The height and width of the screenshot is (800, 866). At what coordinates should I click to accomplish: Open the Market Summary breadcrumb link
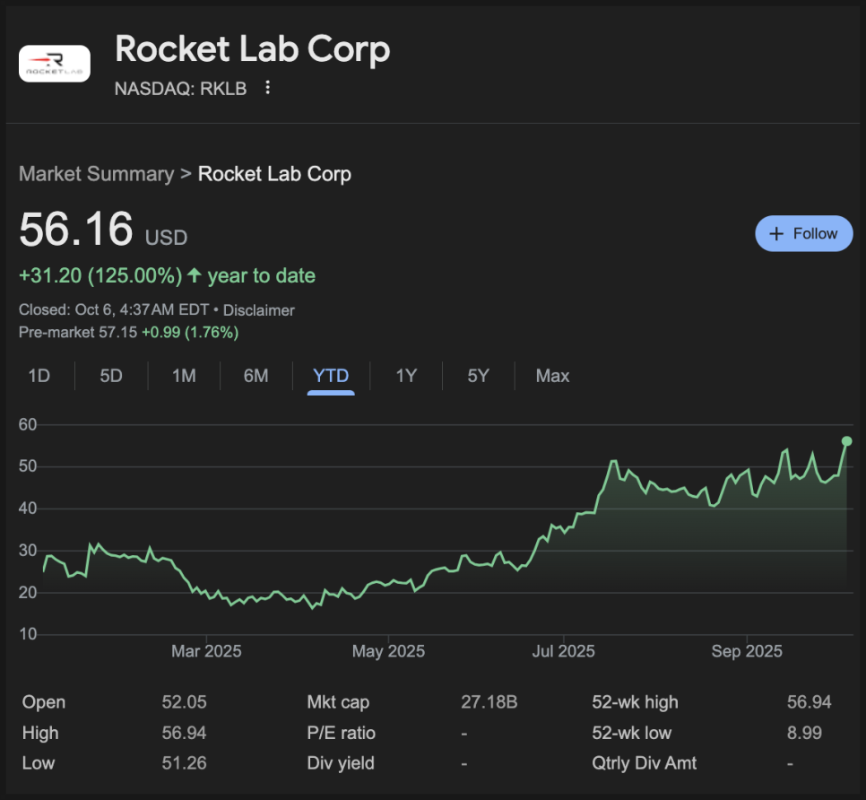pyautogui.click(x=96, y=174)
